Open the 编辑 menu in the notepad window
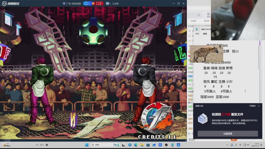Image resolution: width=265 pixels, height=149 pixels. pos(205,34)
